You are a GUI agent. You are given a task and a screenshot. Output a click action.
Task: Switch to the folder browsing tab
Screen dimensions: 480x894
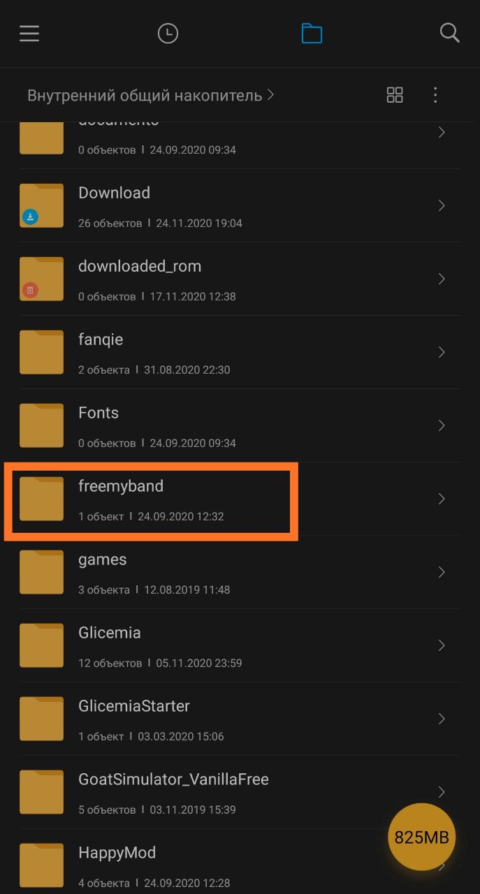click(x=312, y=33)
